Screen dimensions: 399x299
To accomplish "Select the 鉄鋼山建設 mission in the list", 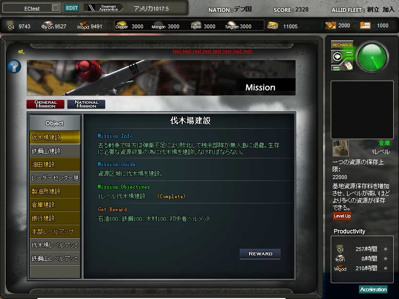I will (55, 151).
